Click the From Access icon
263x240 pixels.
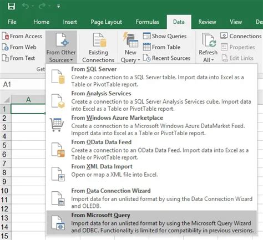coord(5,36)
